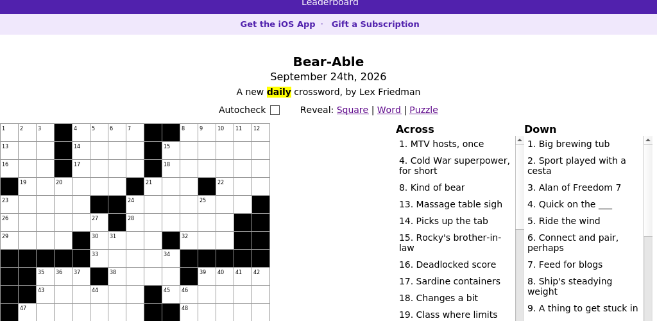
Task: Open the Gift a Subscription link
Action: click(375, 24)
